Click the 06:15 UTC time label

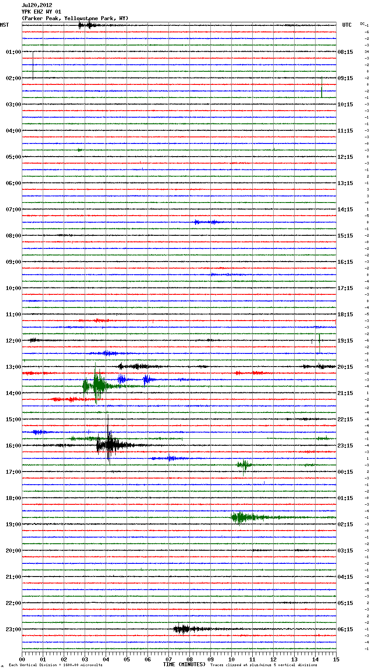click(x=345, y=629)
